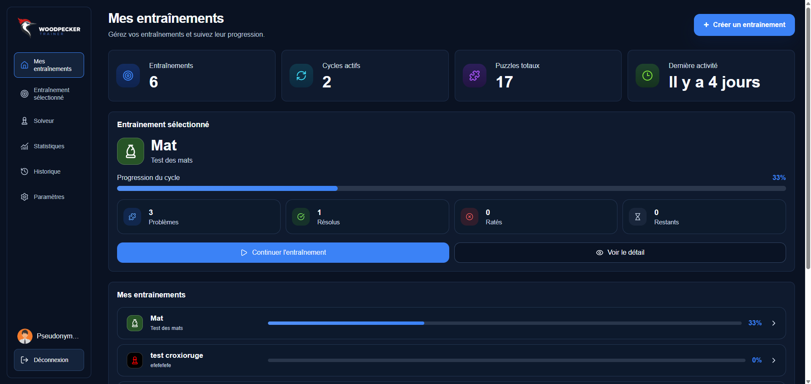
Task: Go to Entraînement sélectionné sidebar item
Action: pos(49,94)
